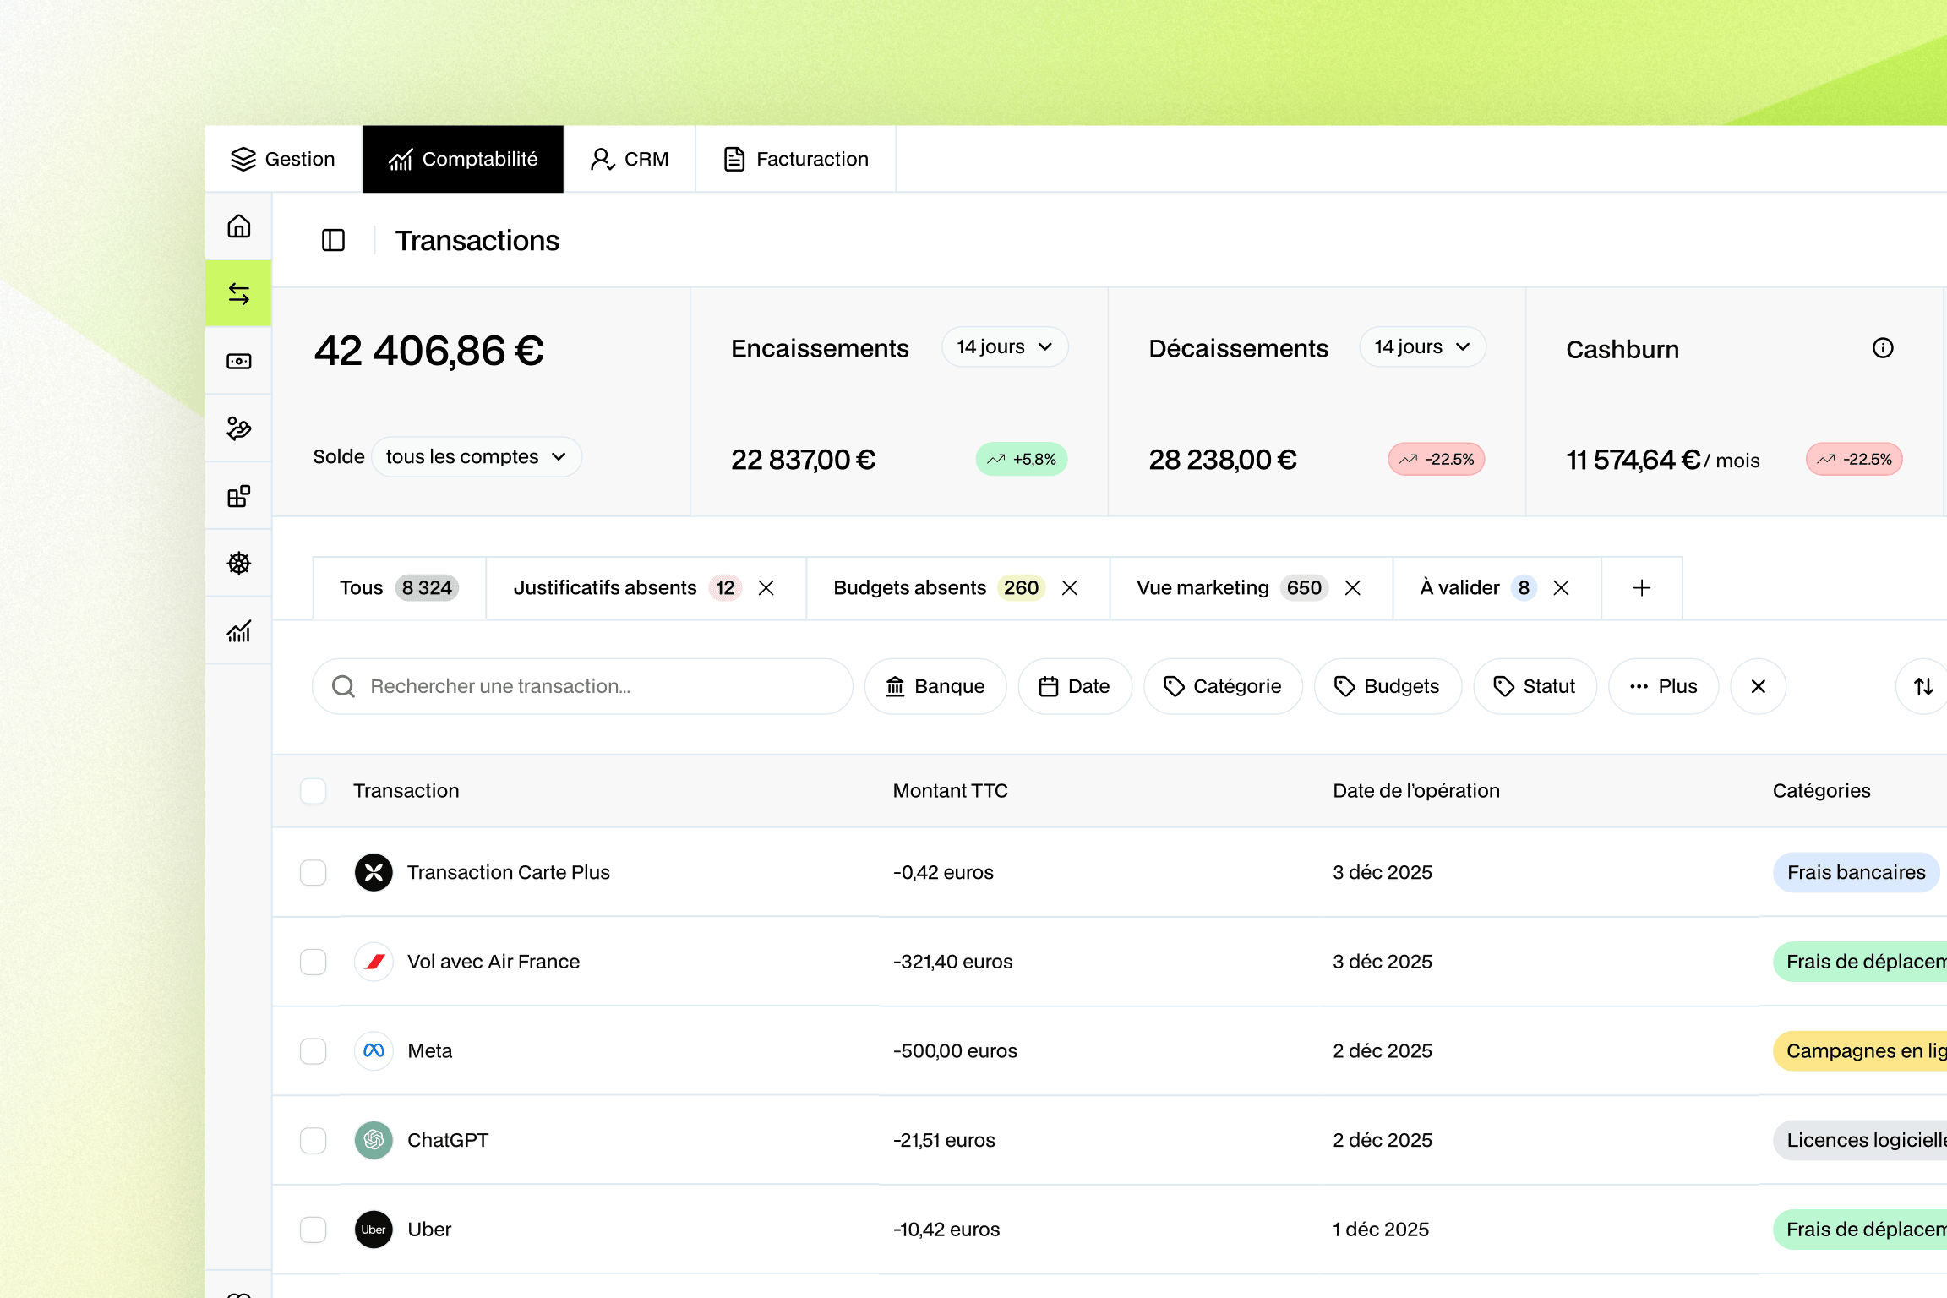Tick the Uber transaction checkbox
This screenshot has height=1298, width=1947.
314,1230
